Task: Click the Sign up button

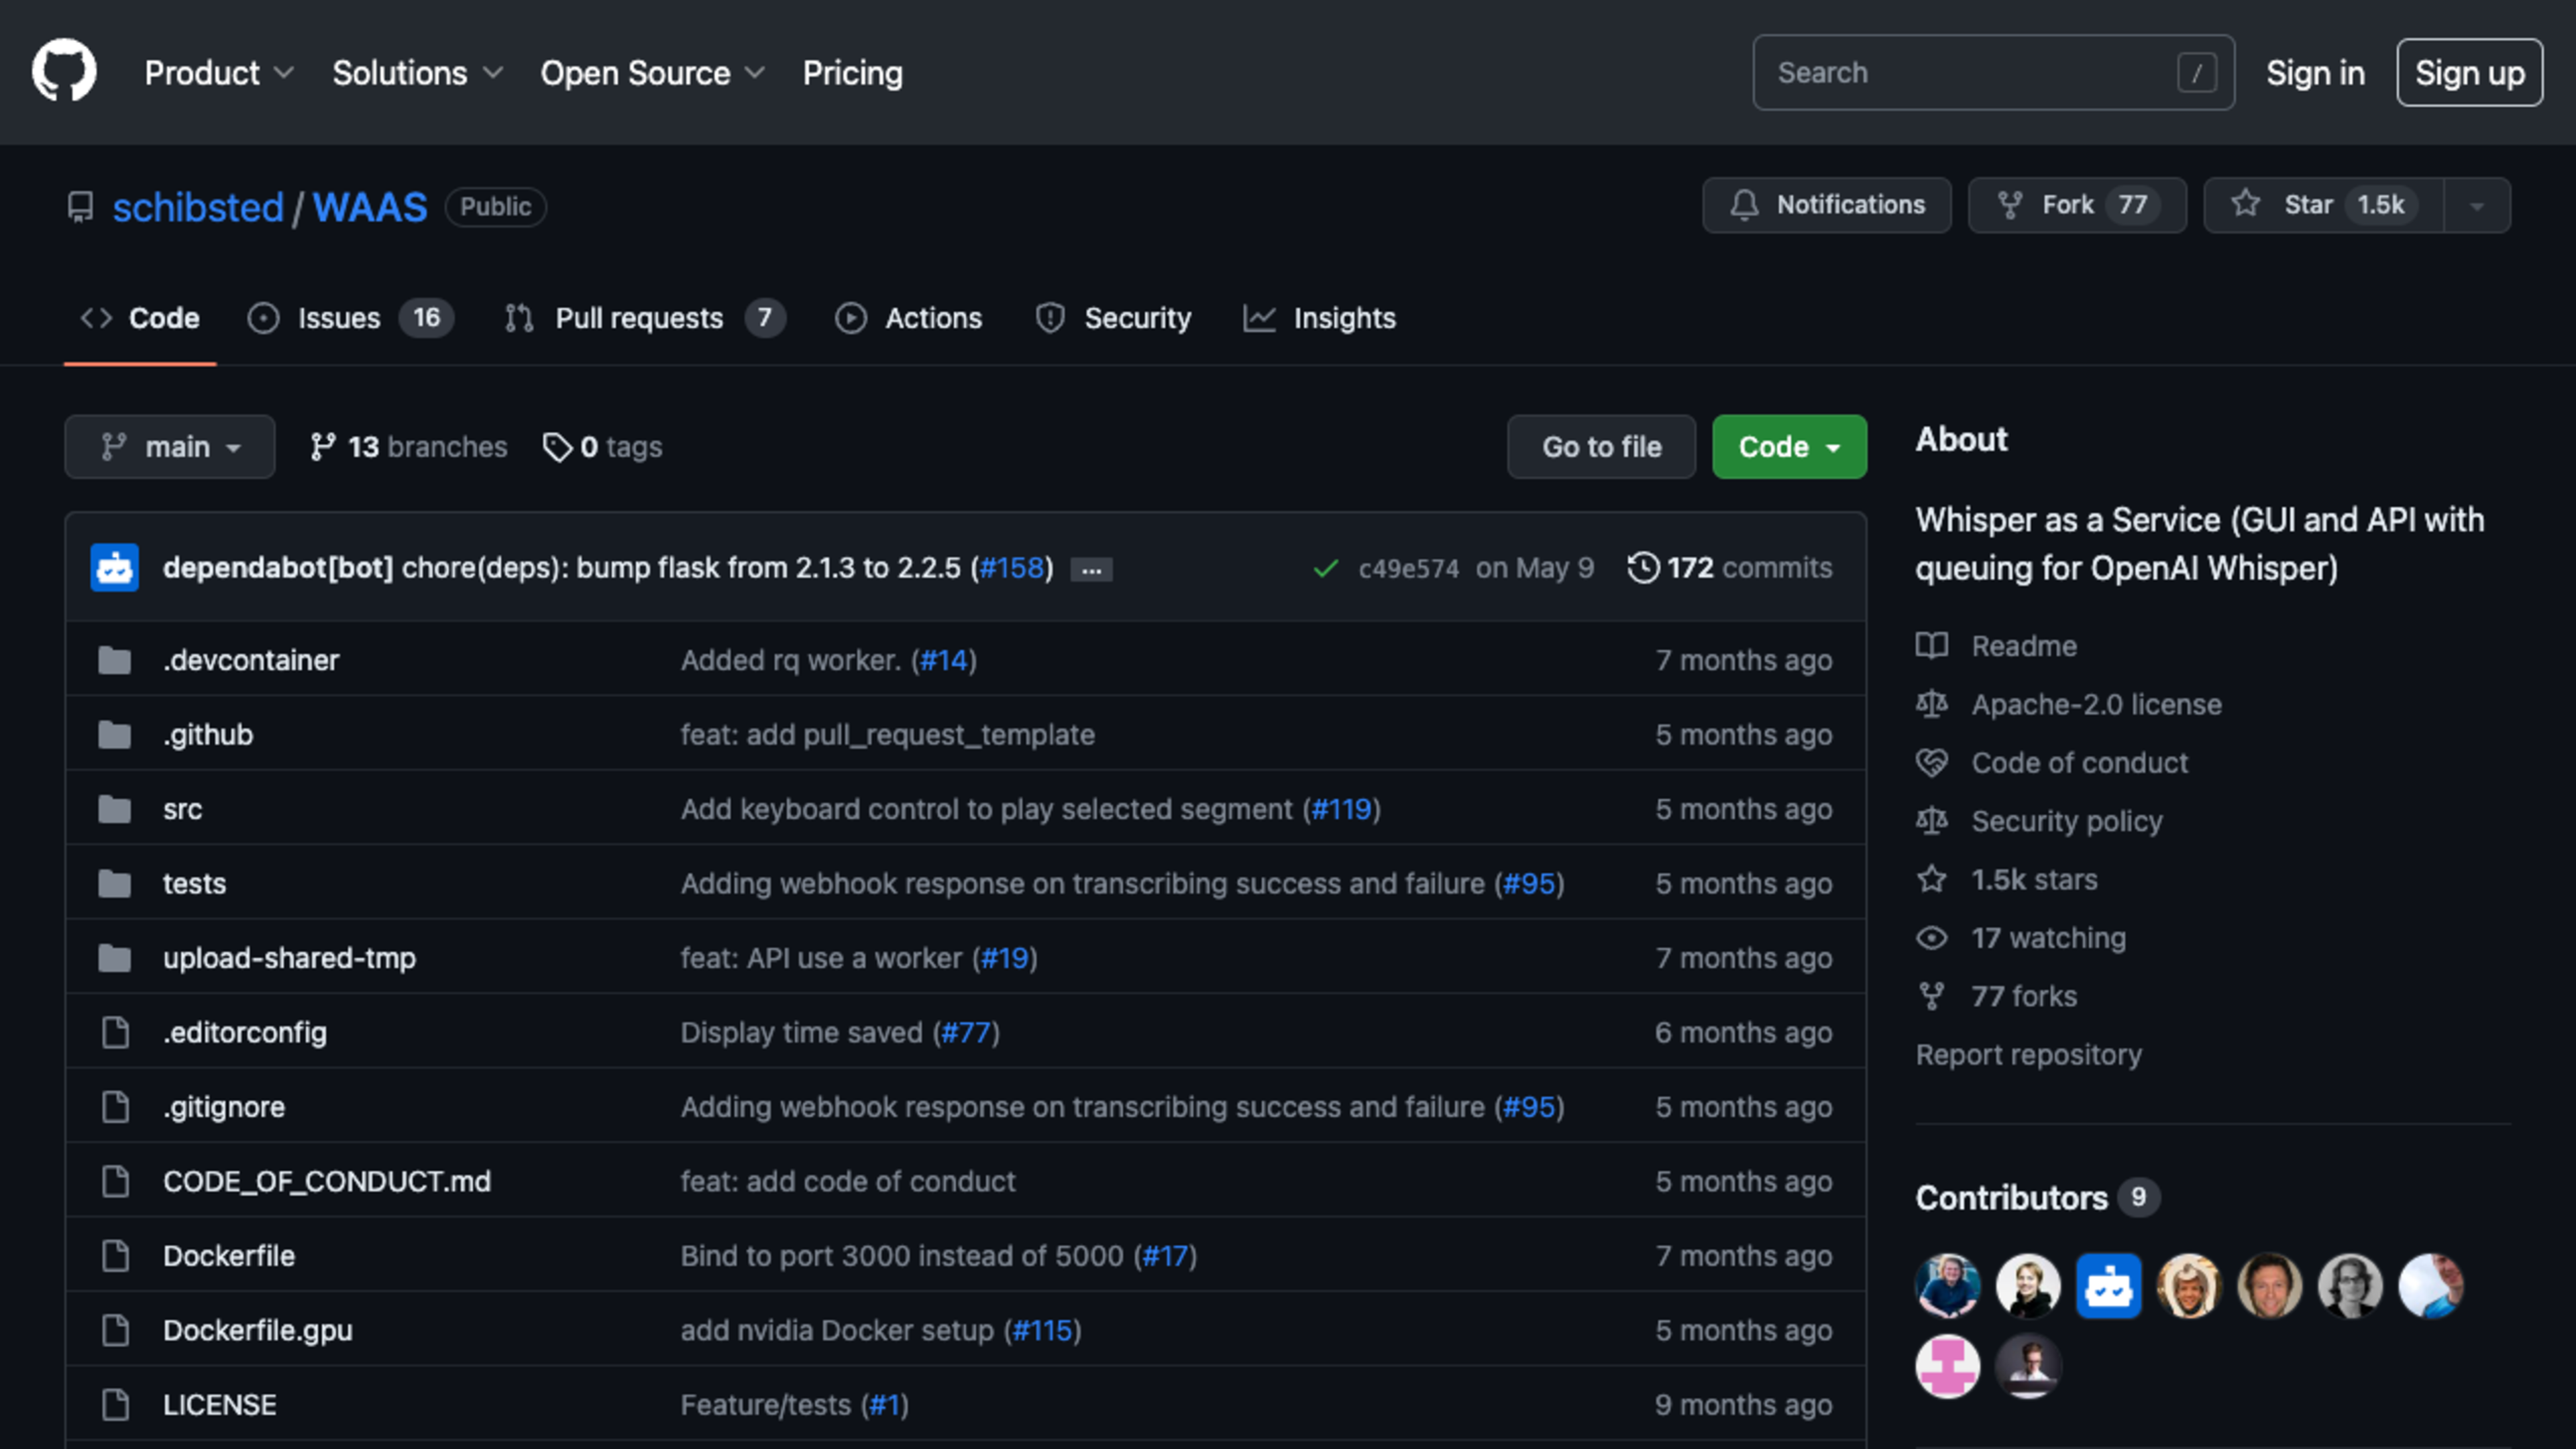Action: (x=2470, y=73)
